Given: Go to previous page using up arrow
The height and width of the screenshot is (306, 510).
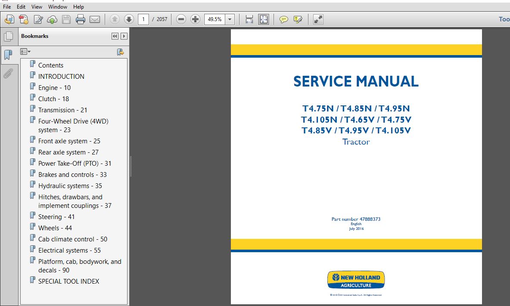Looking at the screenshot, I should [x=115, y=19].
